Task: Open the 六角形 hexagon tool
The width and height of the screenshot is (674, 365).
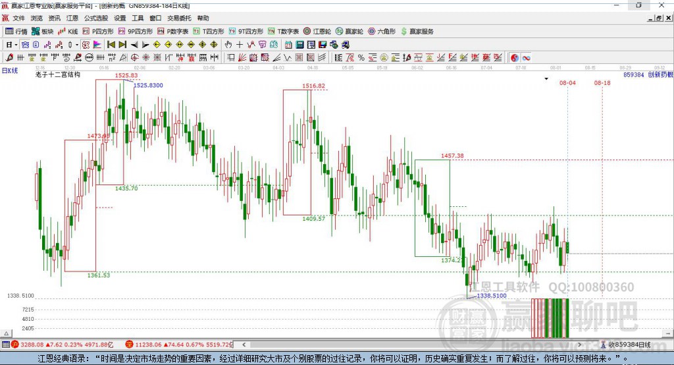Action: 382,32
